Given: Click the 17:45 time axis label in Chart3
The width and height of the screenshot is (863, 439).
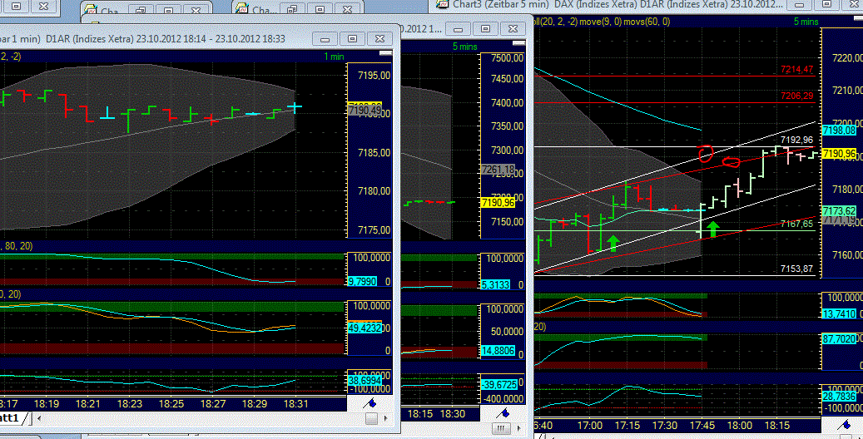Looking at the screenshot, I should tap(702, 425).
